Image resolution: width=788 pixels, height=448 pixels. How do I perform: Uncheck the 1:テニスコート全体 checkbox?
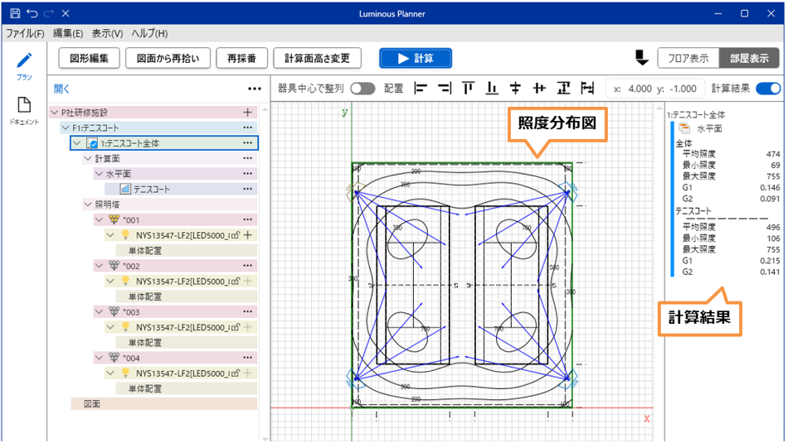(93, 143)
